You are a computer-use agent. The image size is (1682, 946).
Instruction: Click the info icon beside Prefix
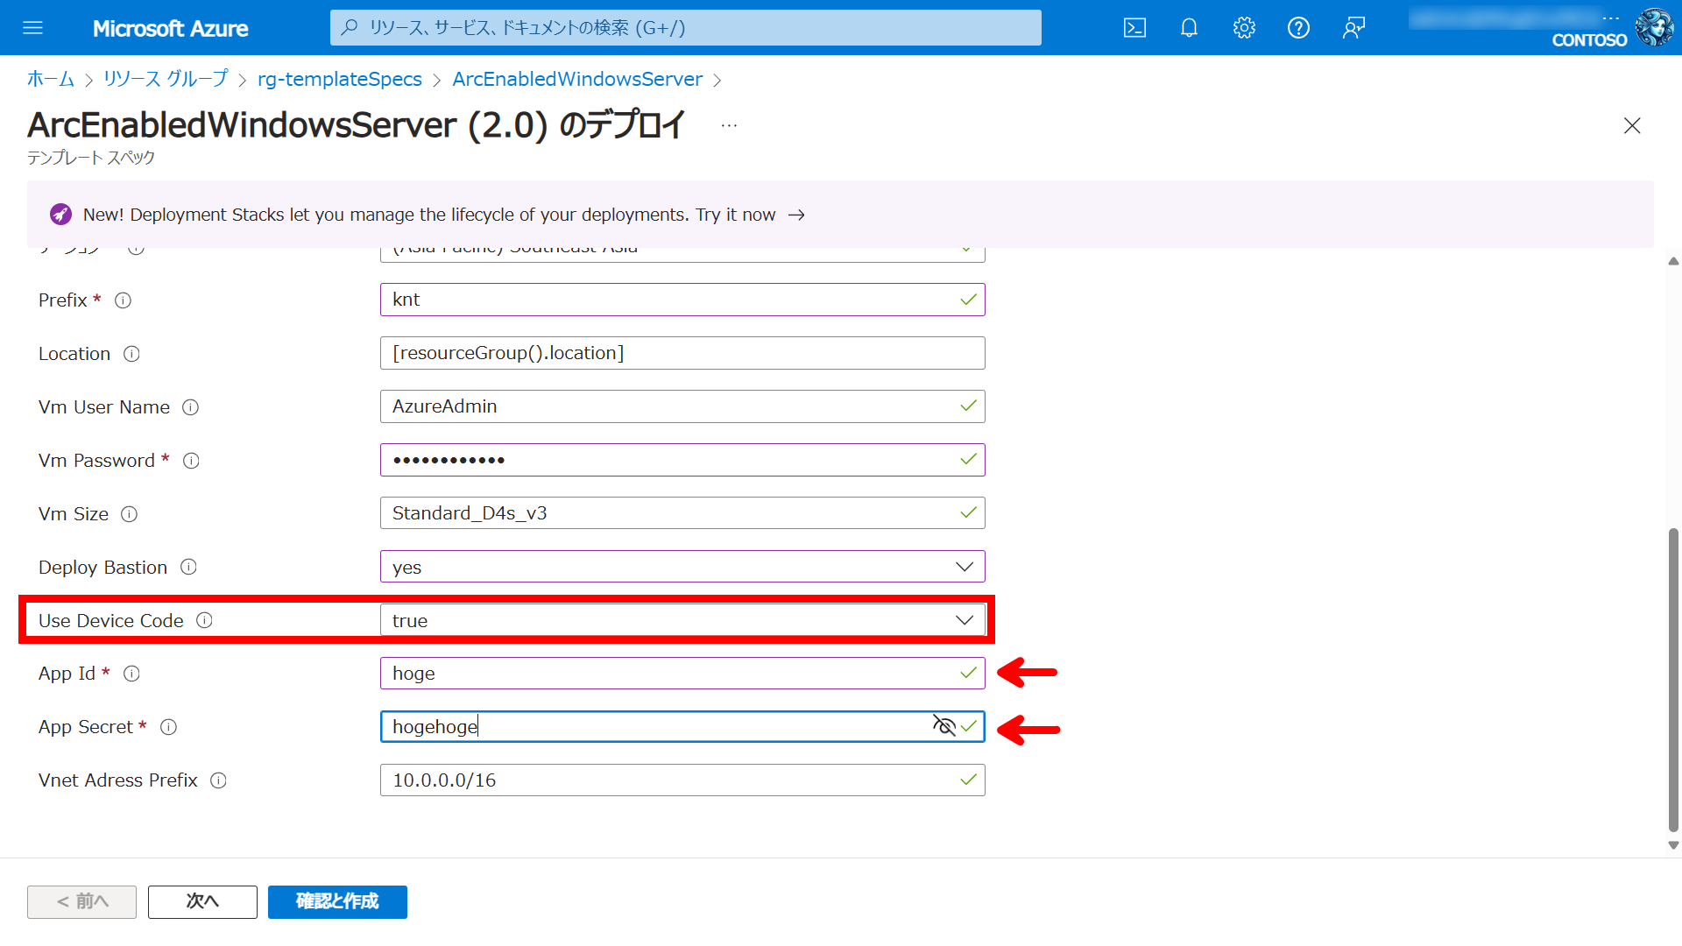(124, 300)
